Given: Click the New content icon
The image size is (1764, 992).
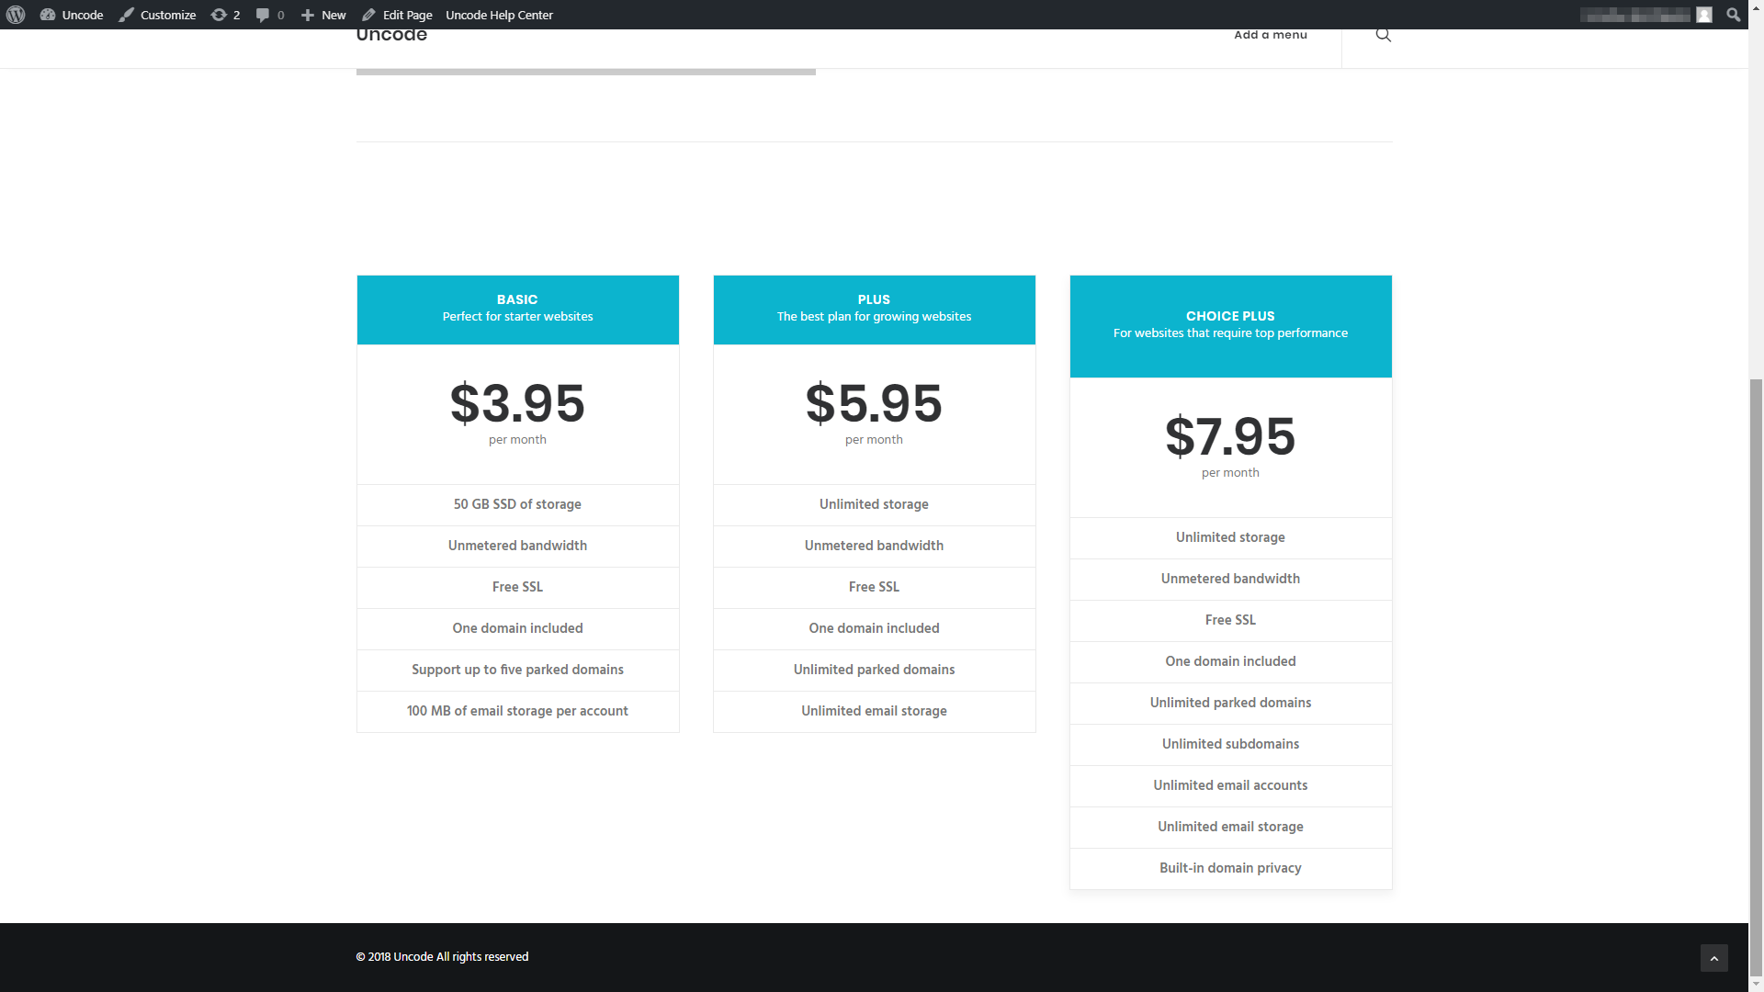Looking at the screenshot, I should click(309, 15).
